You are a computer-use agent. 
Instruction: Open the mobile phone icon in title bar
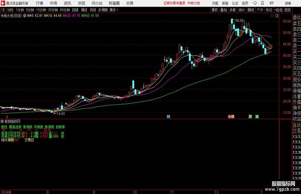pos(262,3)
